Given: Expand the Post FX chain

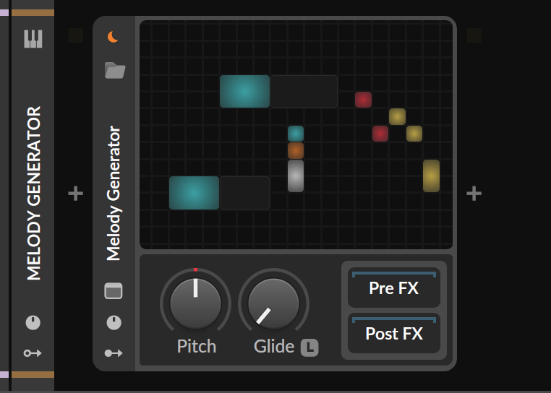Looking at the screenshot, I should [x=394, y=333].
